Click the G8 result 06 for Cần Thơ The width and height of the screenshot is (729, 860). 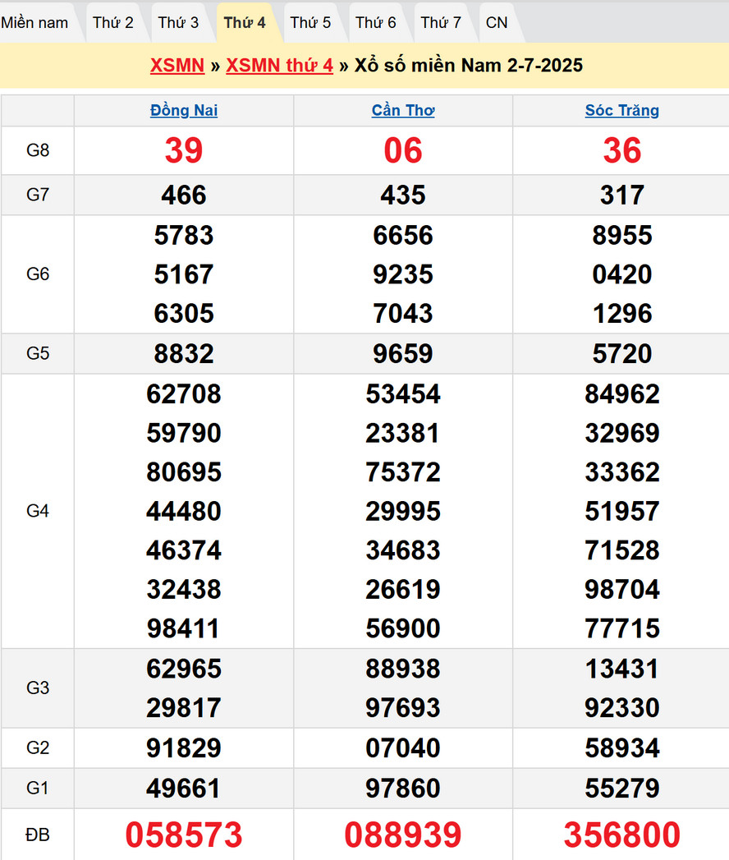[403, 150]
